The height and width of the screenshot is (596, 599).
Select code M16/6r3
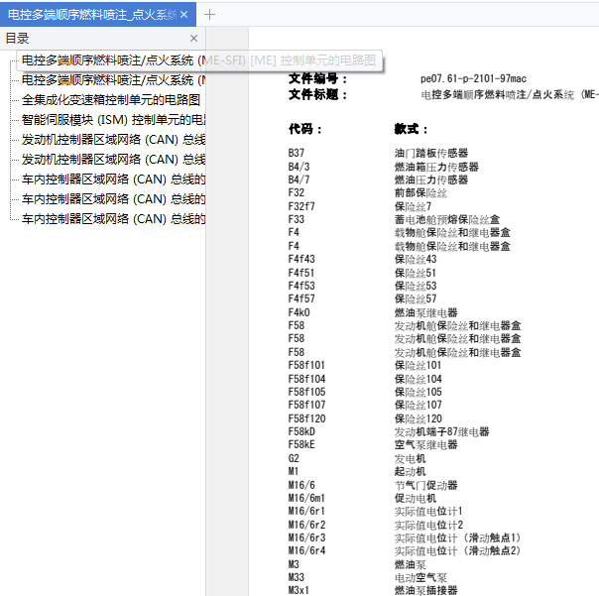(306, 537)
